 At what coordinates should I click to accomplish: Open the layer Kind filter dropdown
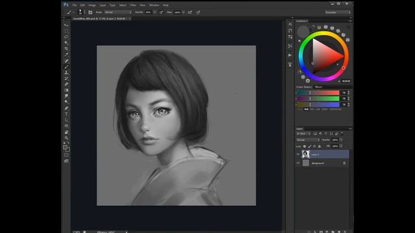click(x=303, y=134)
